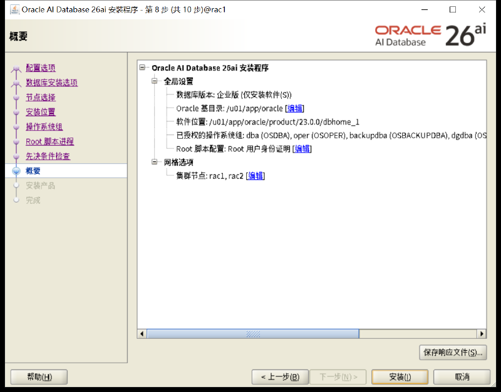501x392 pixels.
Task: Go to the 节点选择 step
Action: tap(41, 98)
